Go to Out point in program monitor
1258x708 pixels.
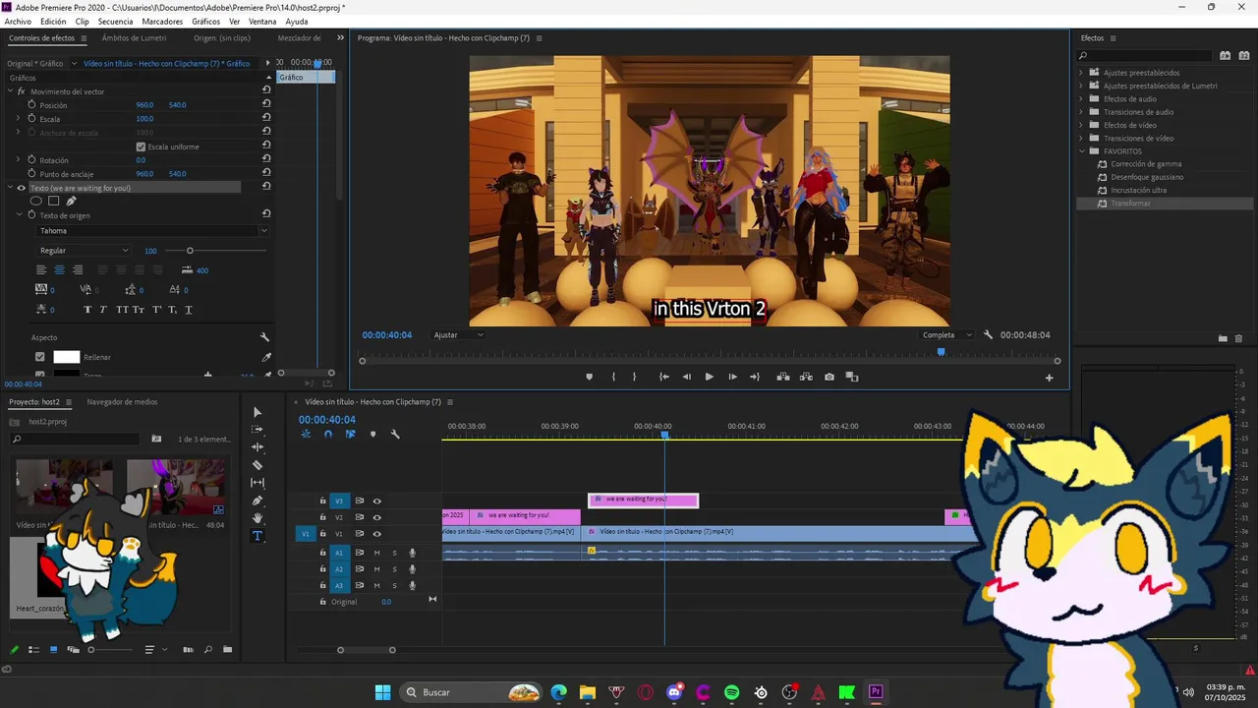[x=755, y=377]
